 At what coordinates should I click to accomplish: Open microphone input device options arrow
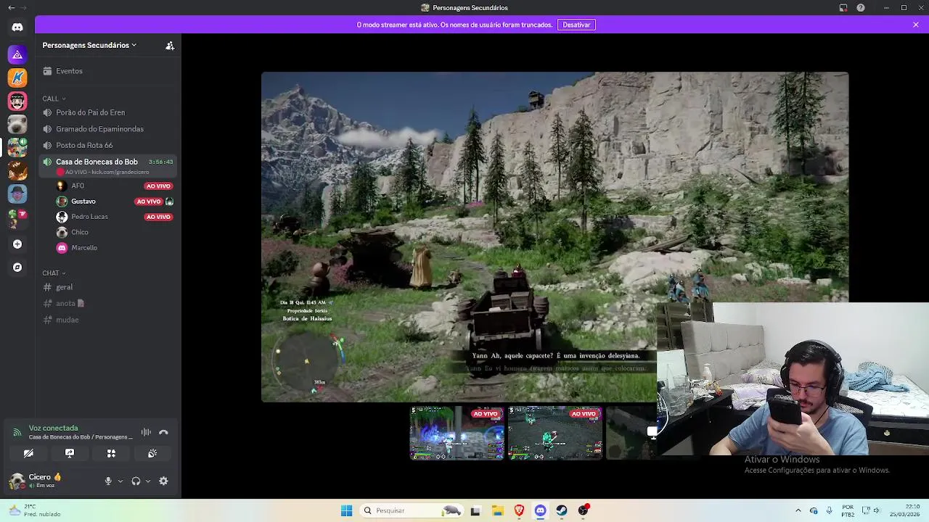120,481
